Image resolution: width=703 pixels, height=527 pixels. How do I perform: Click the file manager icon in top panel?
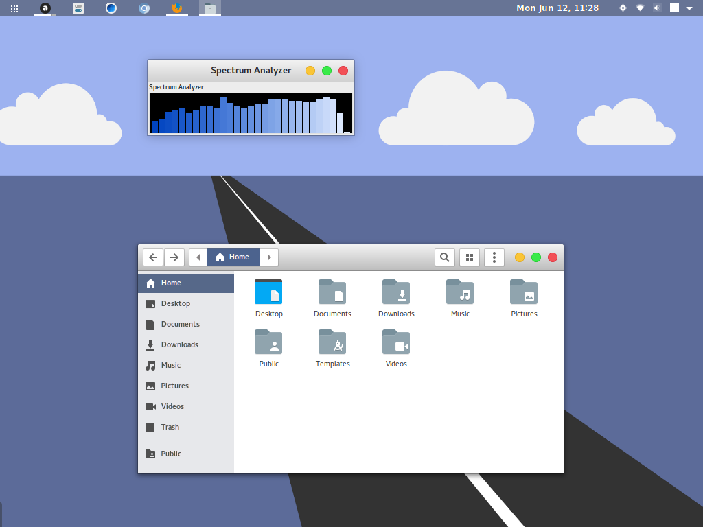click(x=210, y=8)
